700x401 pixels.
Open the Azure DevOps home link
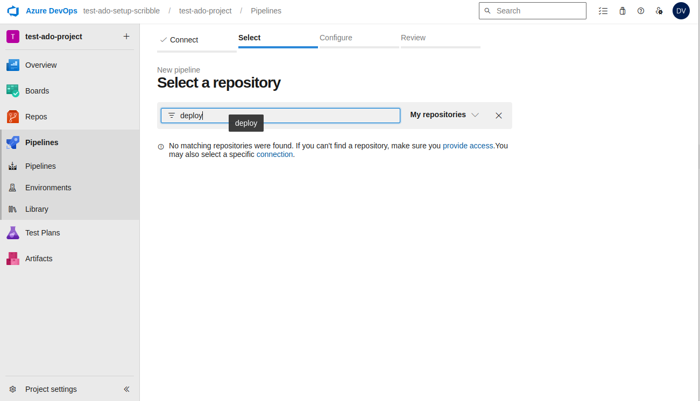coord(52,11)
